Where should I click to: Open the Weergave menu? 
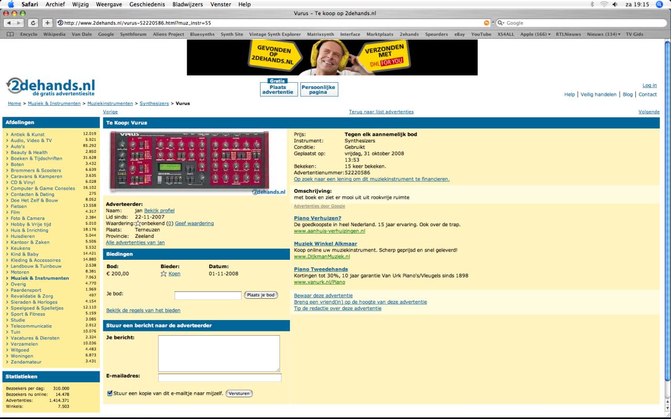[x=110, y=4]
